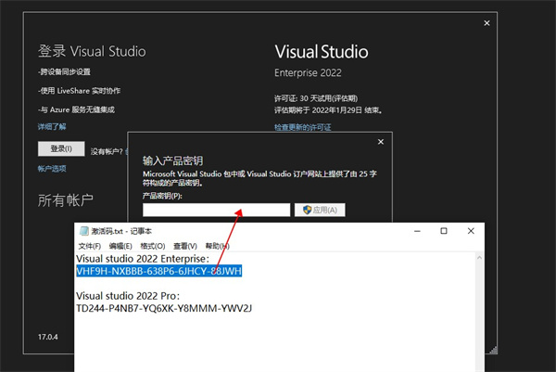This screenshot has height=372, width=556.
Task: Close the Visual Studio account window
Action: (x=486, y=23)
